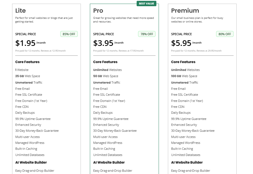
Task: Select the Lite plan heading
Action: tap(21, 11)
